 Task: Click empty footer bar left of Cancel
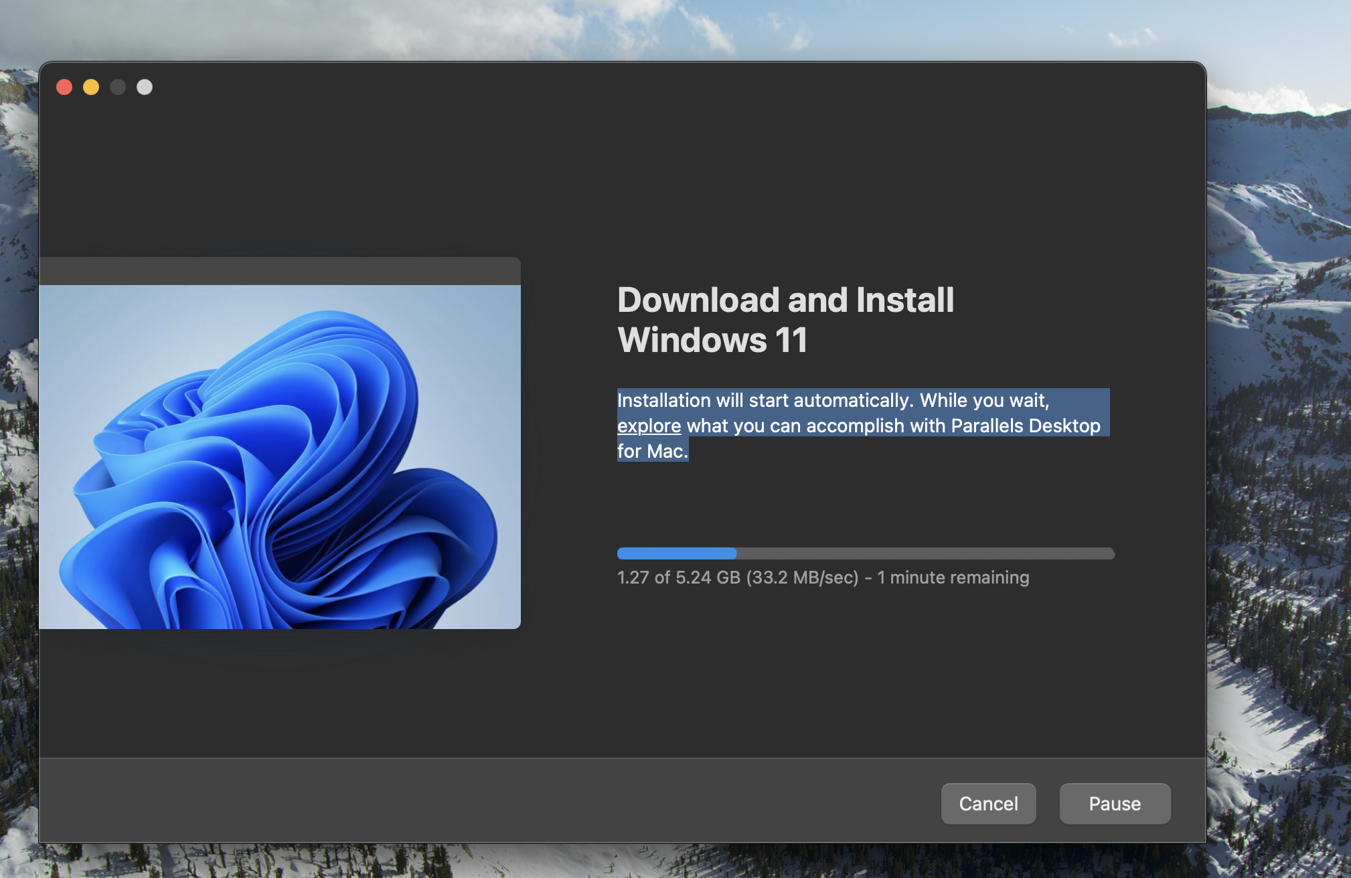pyautogui.click(x=469, y=800)
